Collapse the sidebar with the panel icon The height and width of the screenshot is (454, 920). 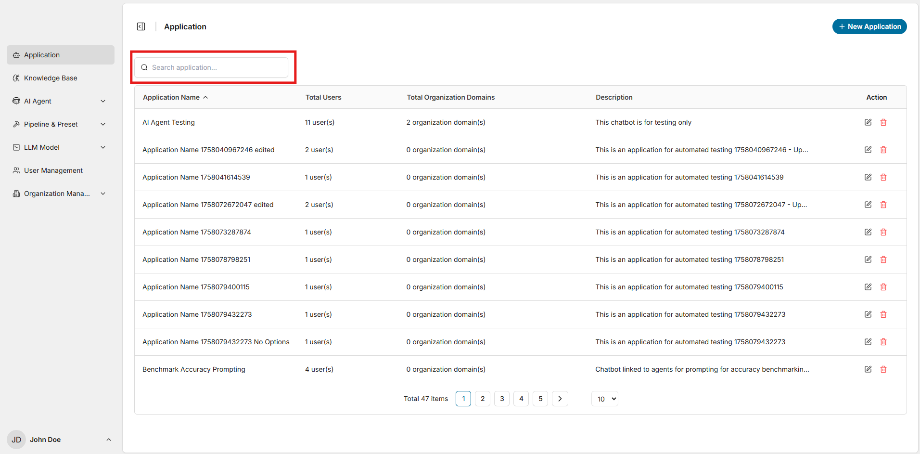pyautogui.click(x=141, y=26)
